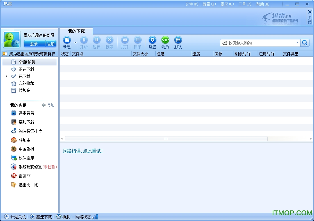Sort by the 已用时间 column header
This screenshot has height=221, width=314.
(270, 54)
